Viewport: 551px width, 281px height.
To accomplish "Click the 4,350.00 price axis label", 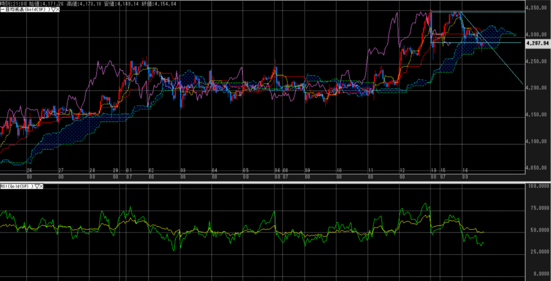I will [536, 9].
